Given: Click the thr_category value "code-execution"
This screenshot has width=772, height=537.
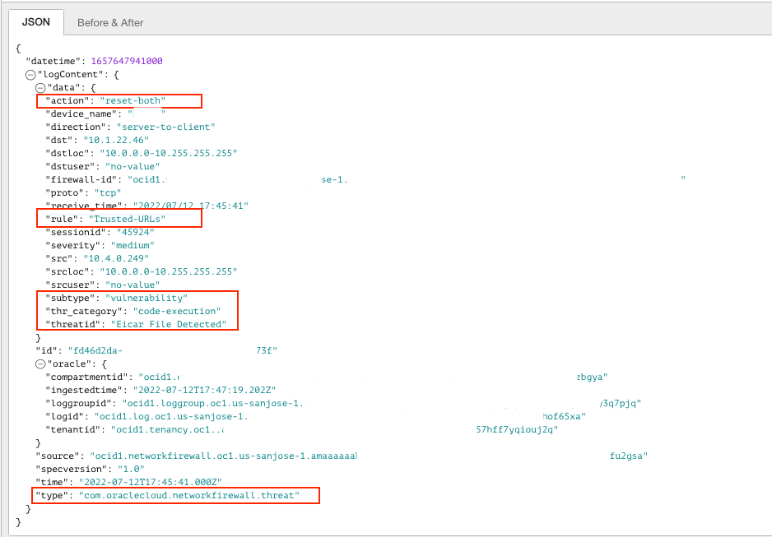Looking at the screenshot, I should point(177,312).
